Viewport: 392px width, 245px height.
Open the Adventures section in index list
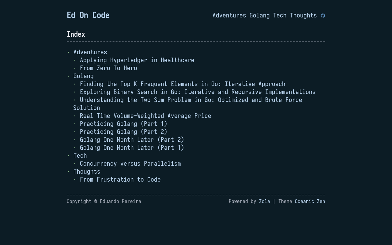point(90,52)
